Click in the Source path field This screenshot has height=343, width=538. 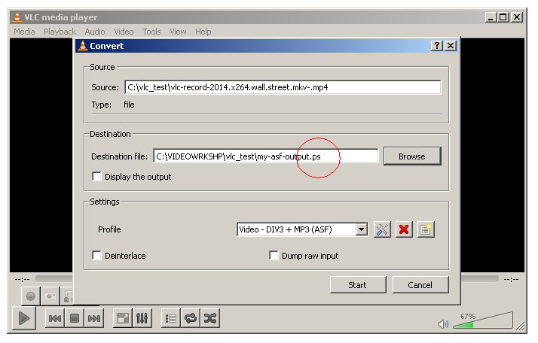(x=283, y=87)
